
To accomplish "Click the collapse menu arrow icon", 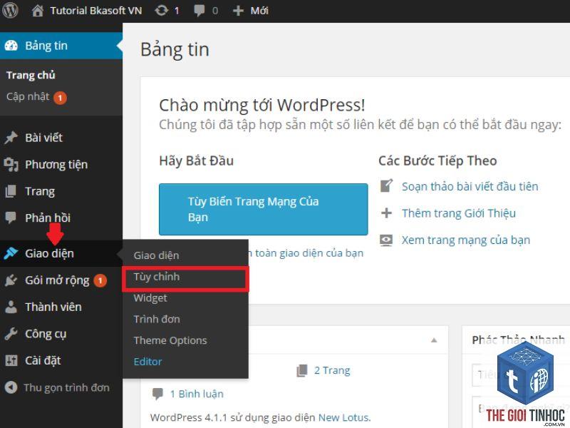I will [11, 387].
